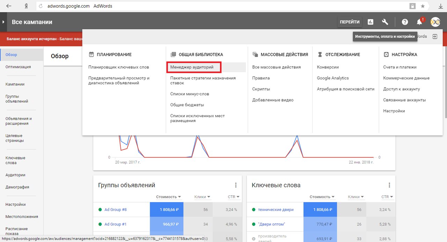Select Скрипты in the menu

[x=261, y=89]
